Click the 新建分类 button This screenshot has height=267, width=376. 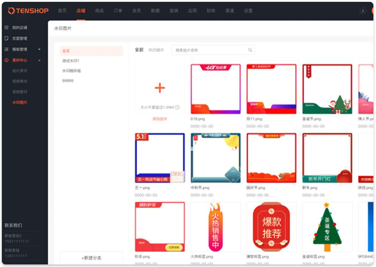(x=91, y=258)
